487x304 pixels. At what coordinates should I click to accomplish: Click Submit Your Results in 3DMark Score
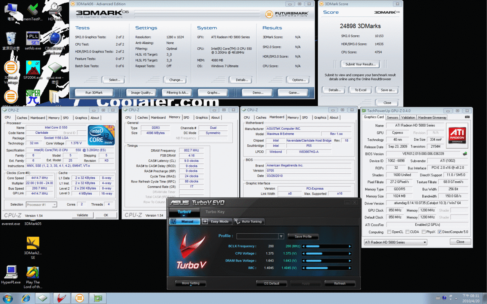pyautogui.click(x=360, y=64)
